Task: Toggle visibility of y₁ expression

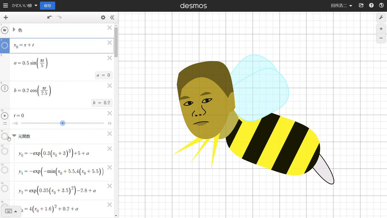Action: tap(4, 170)
